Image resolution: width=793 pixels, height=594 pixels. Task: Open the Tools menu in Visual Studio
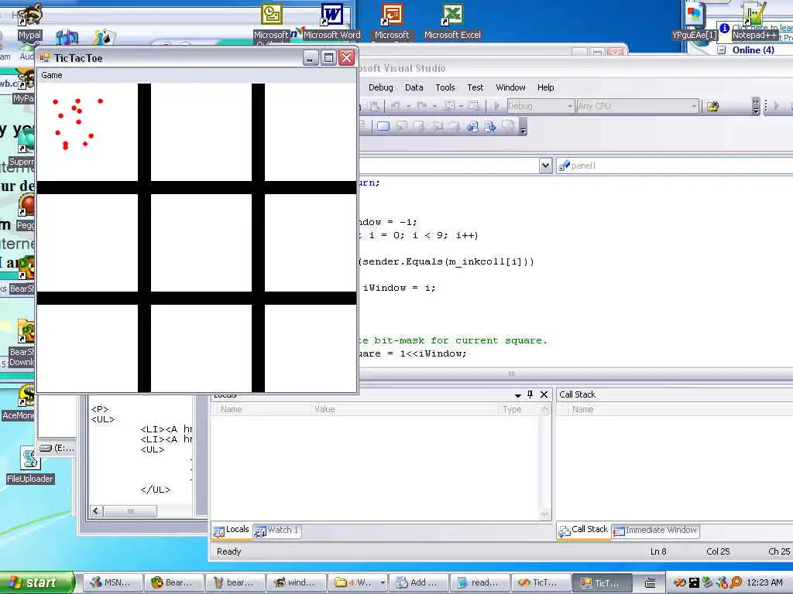point(445,87)
